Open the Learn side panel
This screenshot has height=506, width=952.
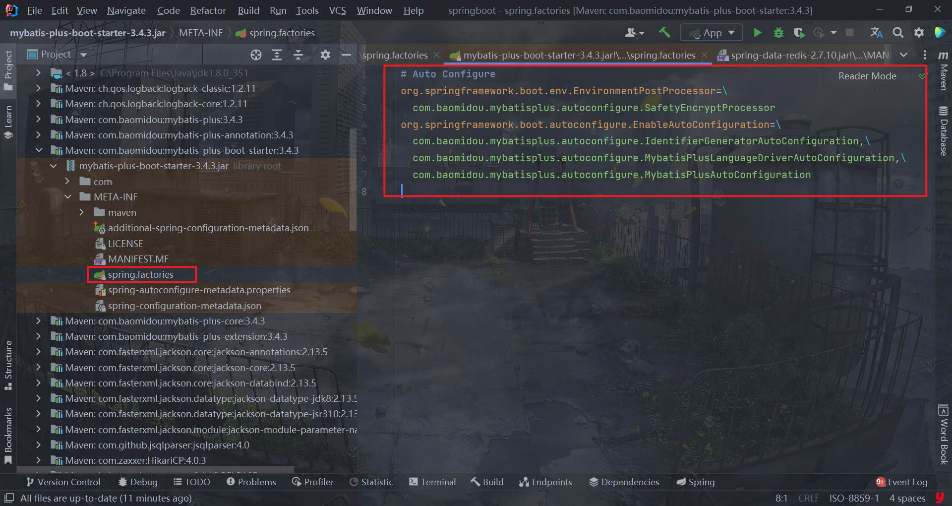8,122
